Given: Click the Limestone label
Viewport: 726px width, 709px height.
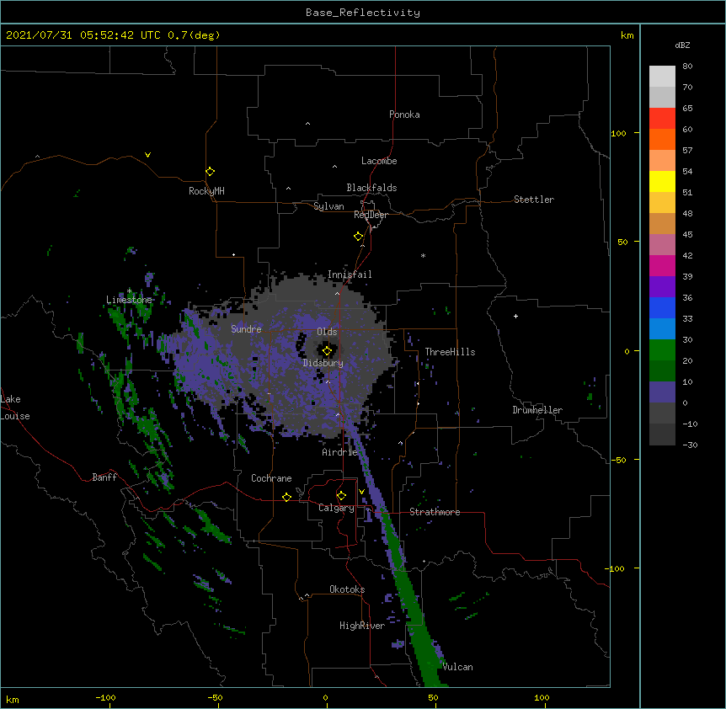Looking at the screenshot, I should coord(129,300).
